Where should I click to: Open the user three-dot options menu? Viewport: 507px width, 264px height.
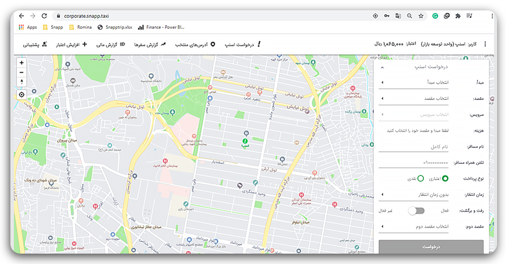(x=485, y=44)
